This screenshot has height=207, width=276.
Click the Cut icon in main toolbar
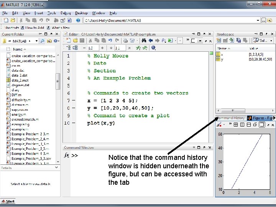point(21,20)
